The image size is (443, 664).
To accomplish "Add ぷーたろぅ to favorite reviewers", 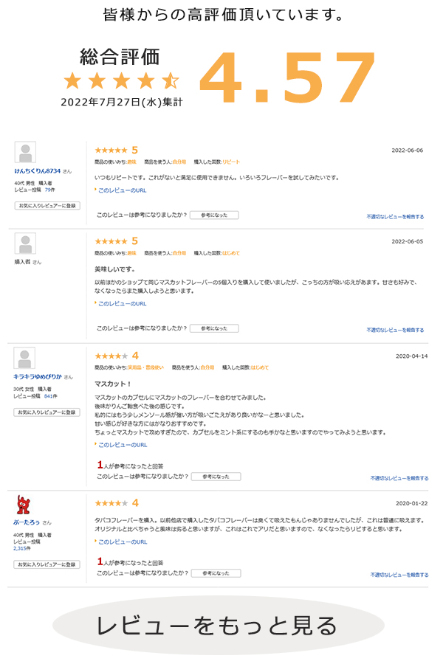I will click(47, 564).
